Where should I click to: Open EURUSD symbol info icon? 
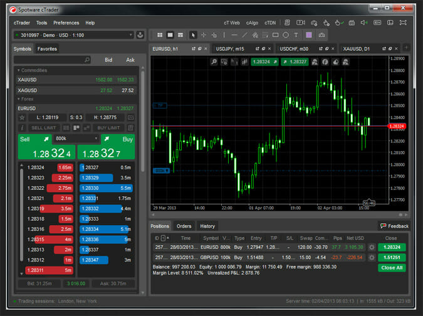(22, 128)
